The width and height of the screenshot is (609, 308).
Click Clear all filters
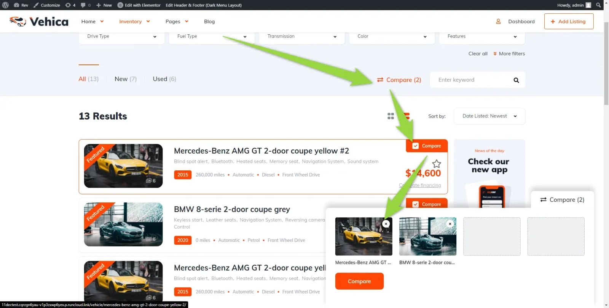coord(478,54)
